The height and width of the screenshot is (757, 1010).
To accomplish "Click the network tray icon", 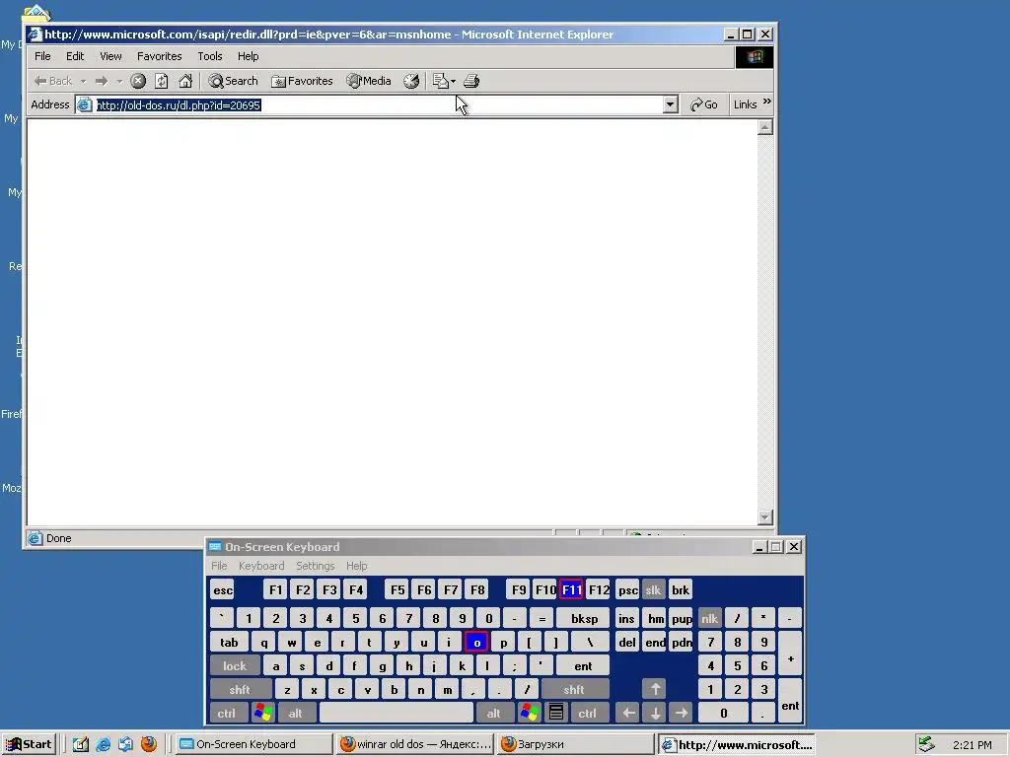I will pyautogui.click(x=926, y=744).
